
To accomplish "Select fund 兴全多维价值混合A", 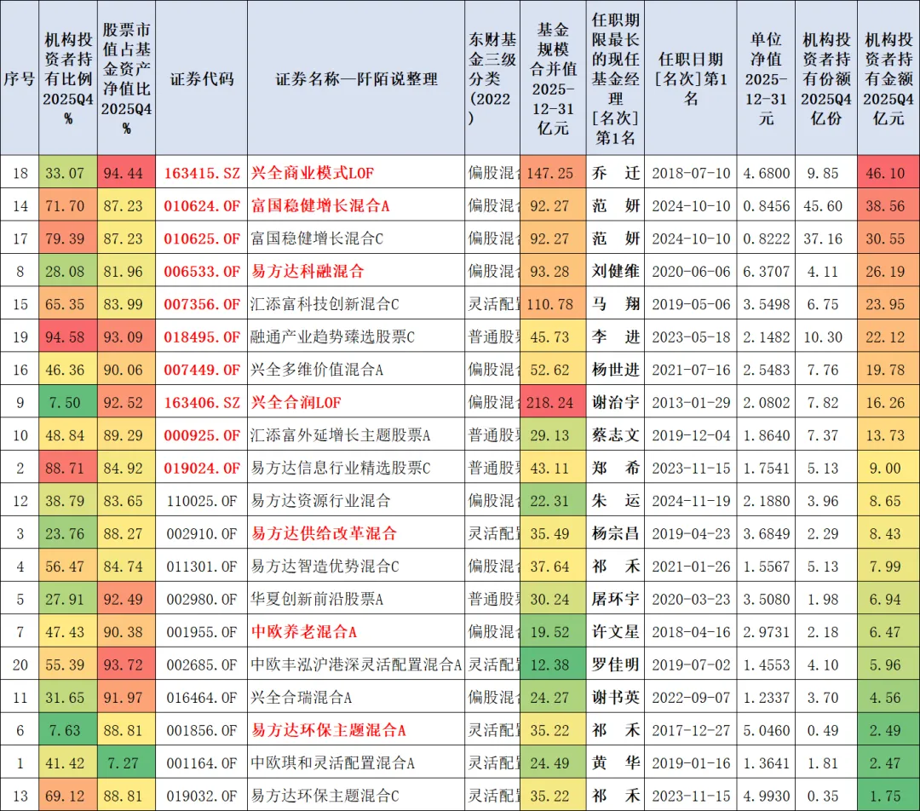I will coord(317,370).
